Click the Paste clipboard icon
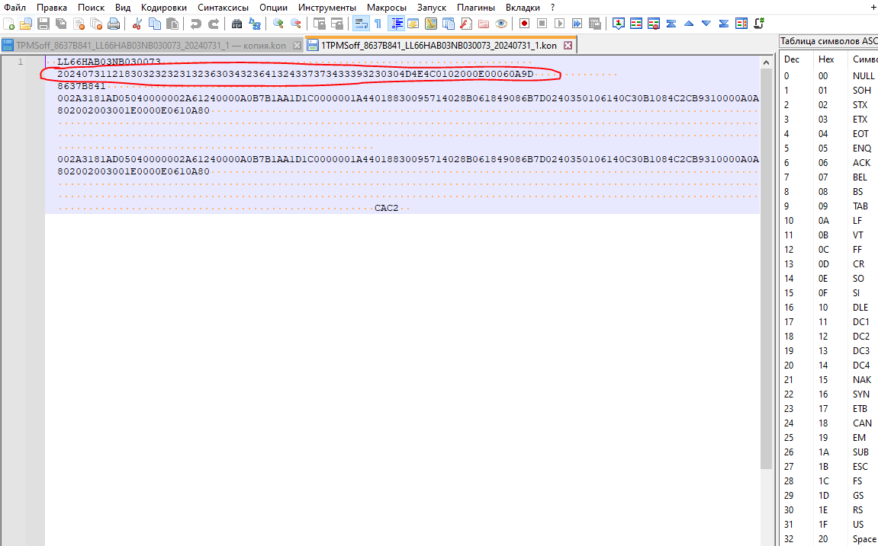The image size is (878, 546). (x=172, y=24)
